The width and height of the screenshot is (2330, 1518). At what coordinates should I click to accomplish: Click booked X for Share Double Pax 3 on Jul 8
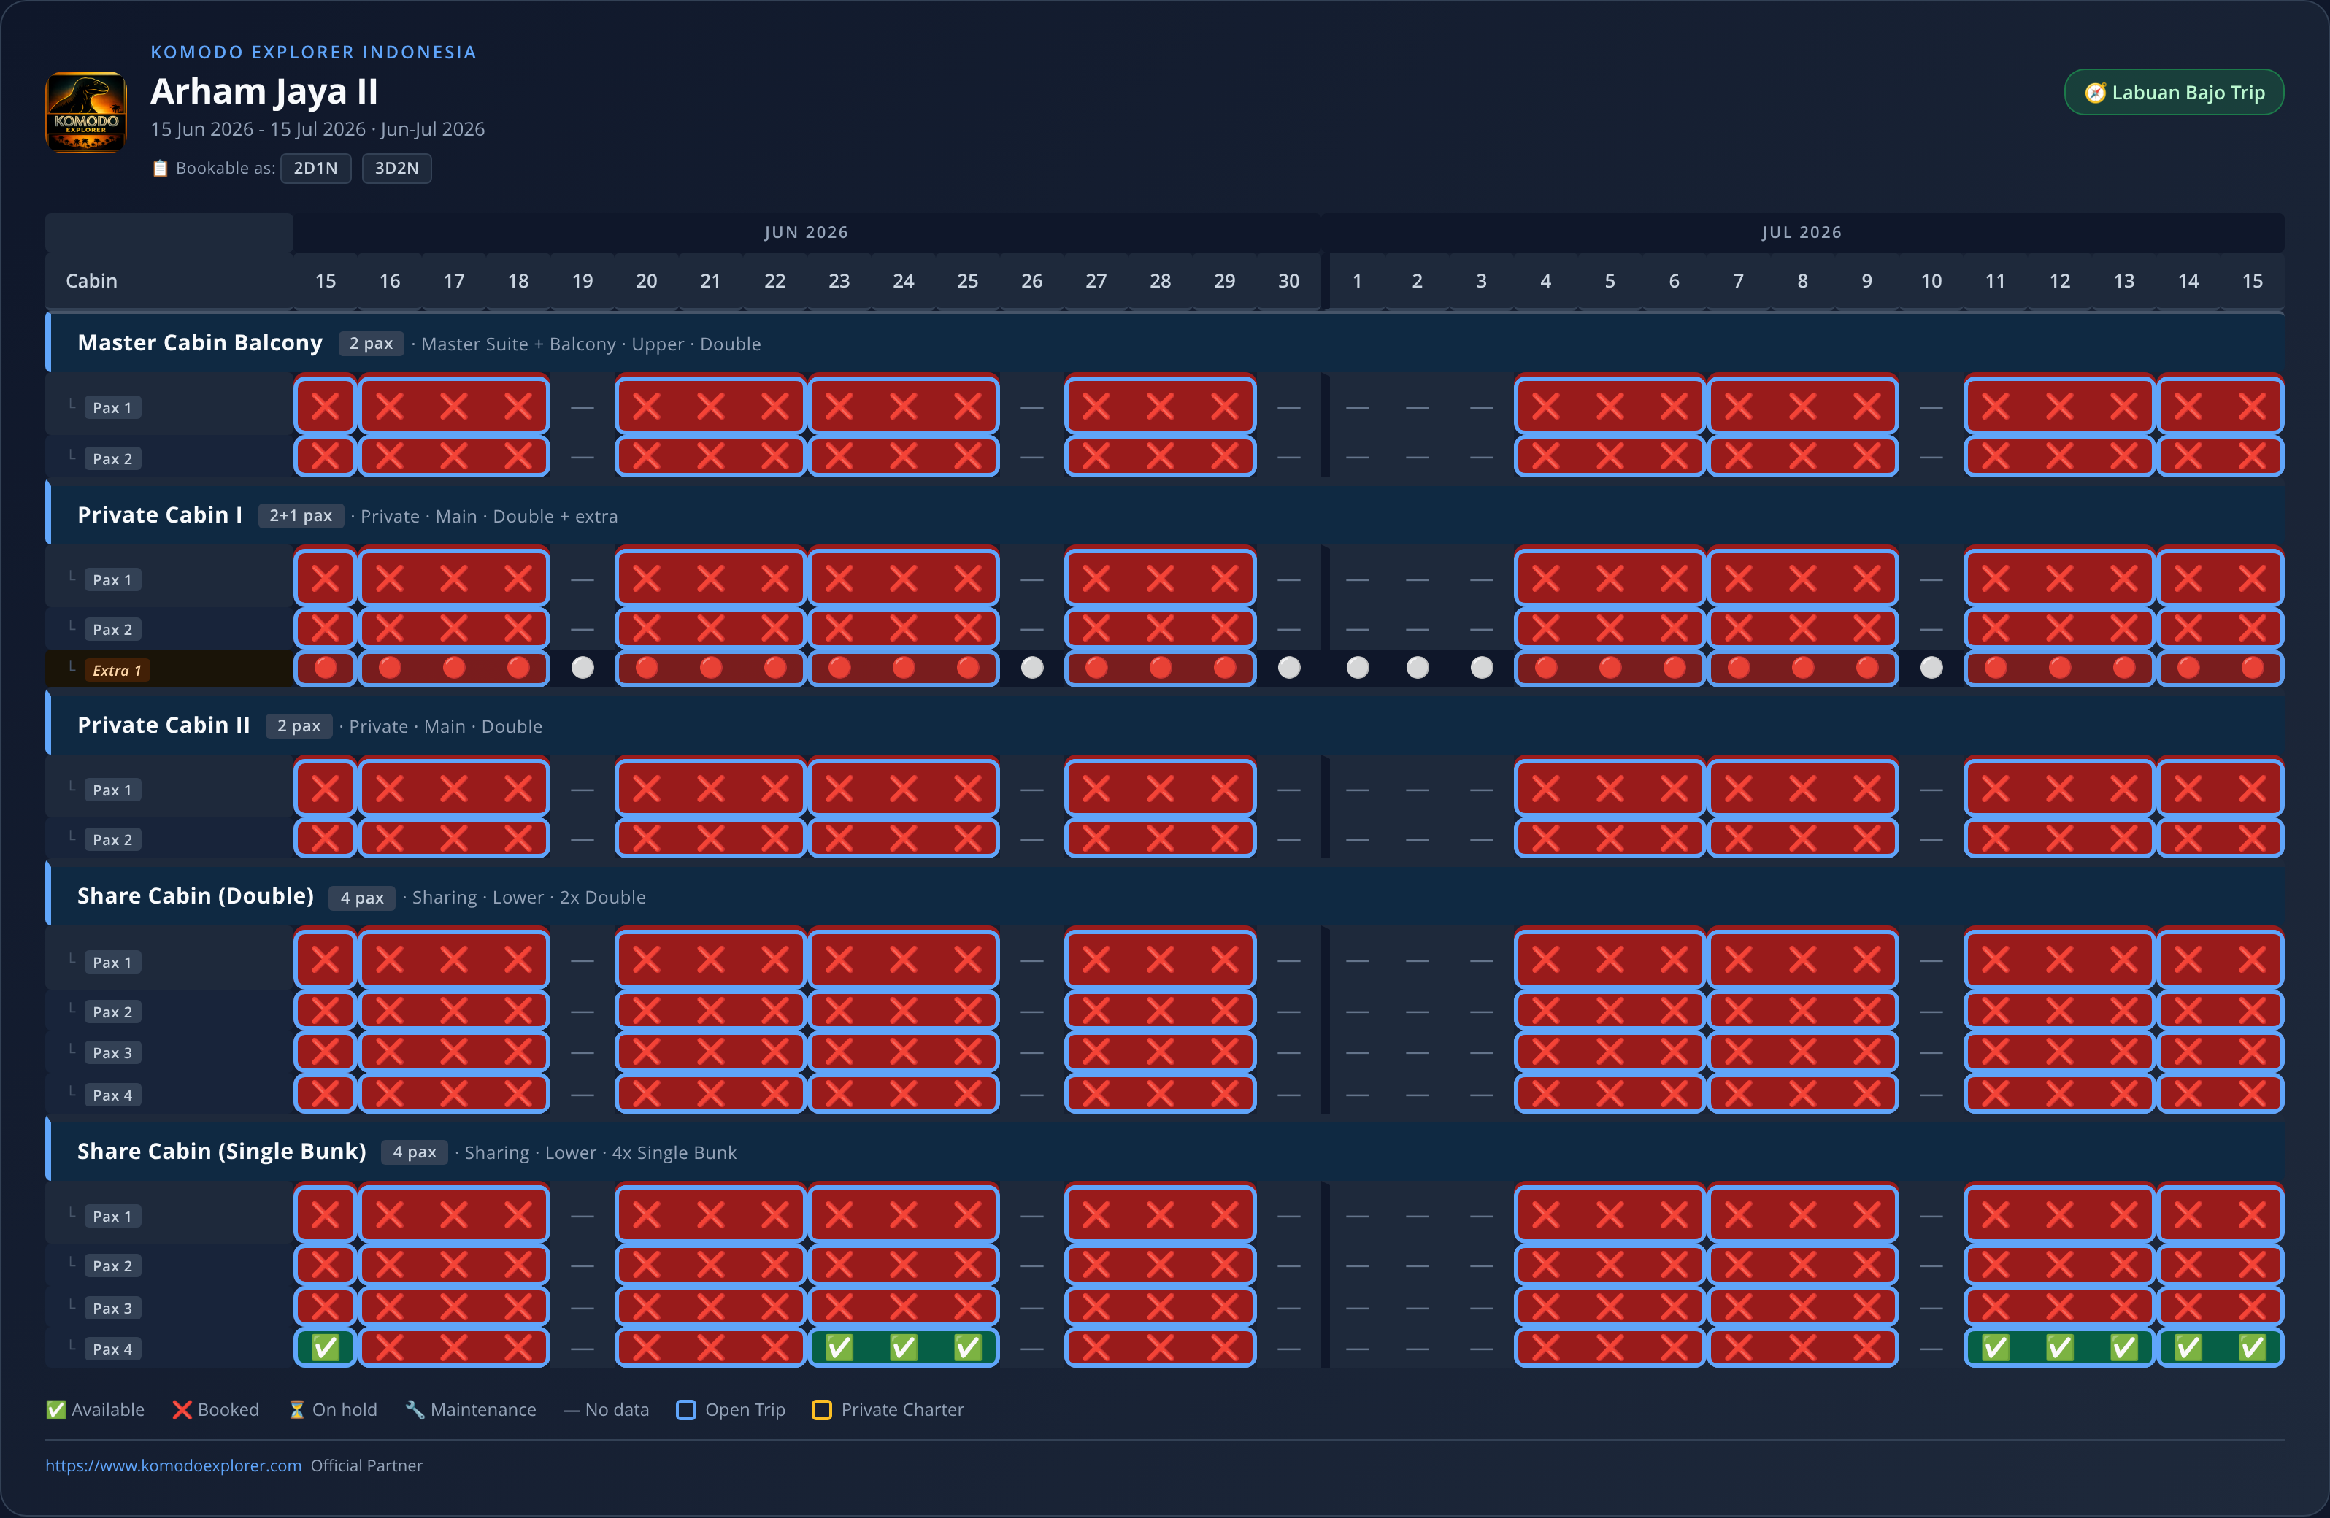[x=1802, y=1052]
